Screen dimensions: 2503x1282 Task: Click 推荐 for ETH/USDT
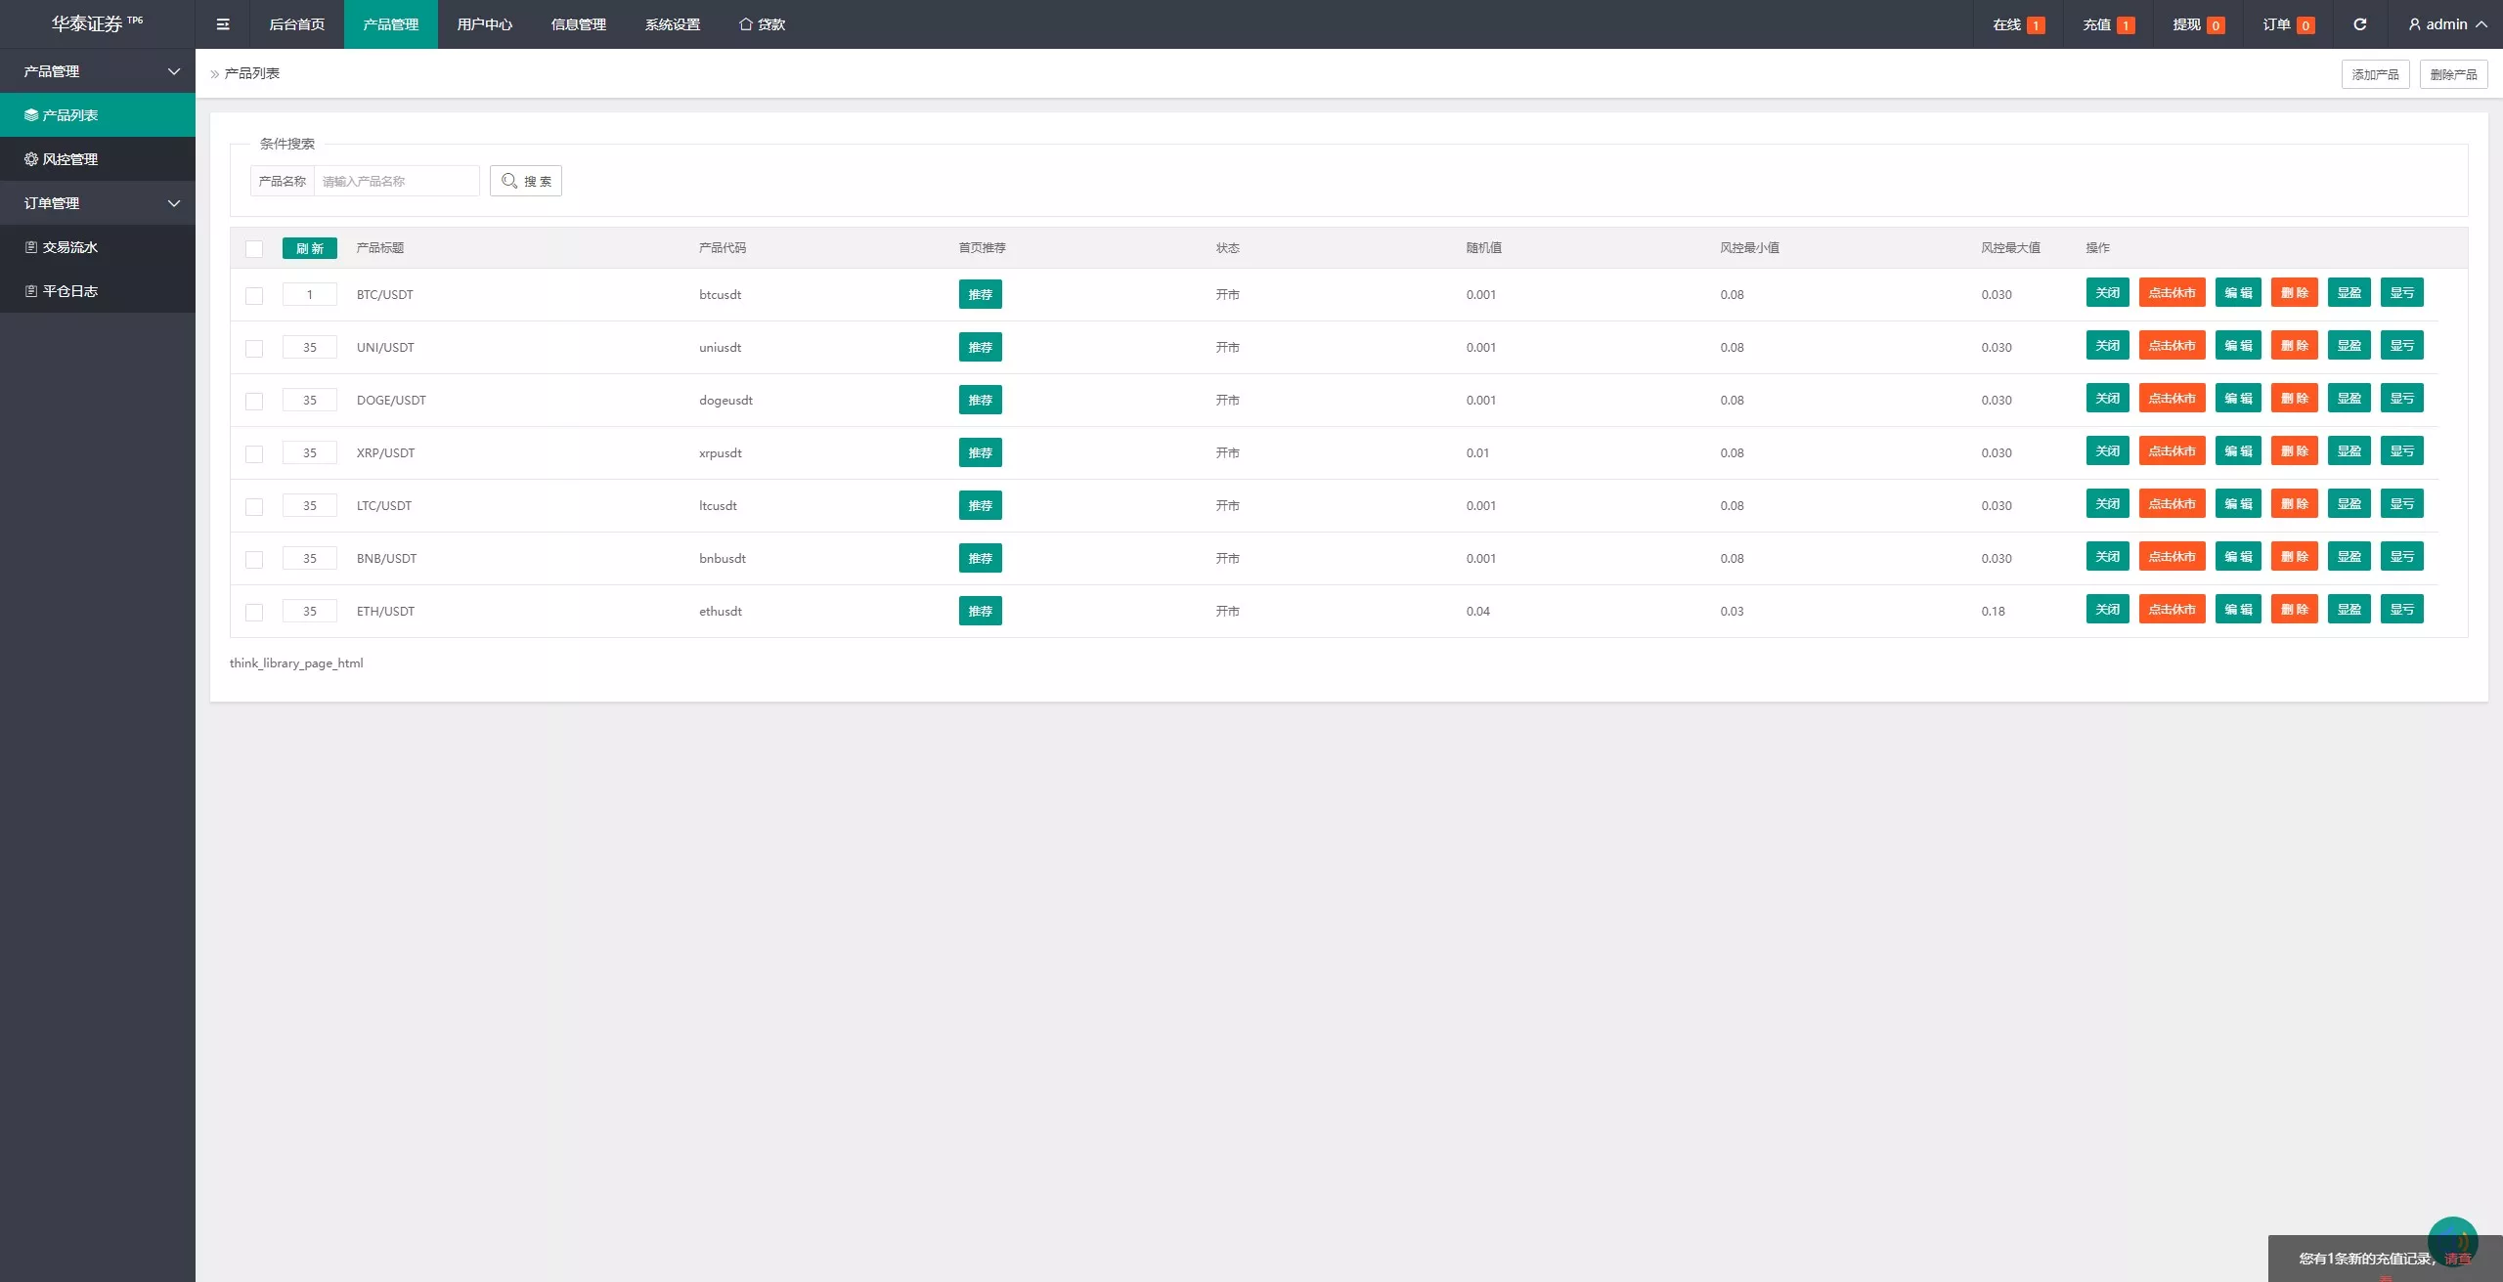[980, 611]
